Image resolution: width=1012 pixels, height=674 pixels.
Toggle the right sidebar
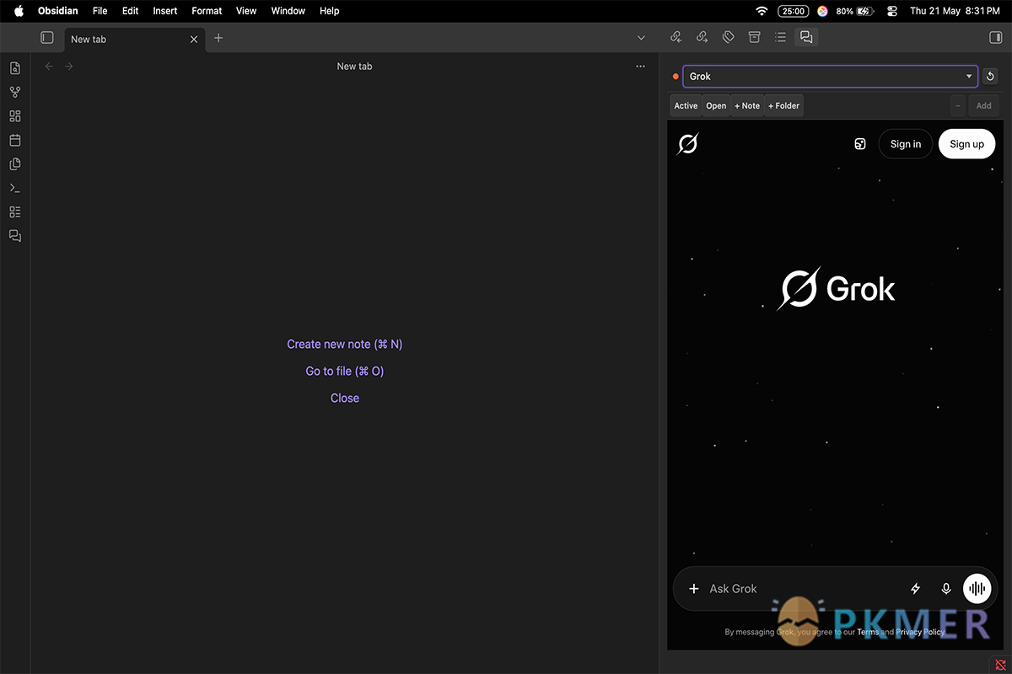coord(995,37)
